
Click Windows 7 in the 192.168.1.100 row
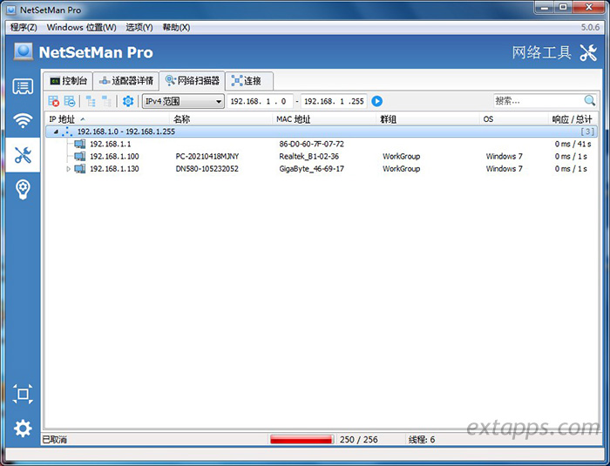(x=505, y=157)
